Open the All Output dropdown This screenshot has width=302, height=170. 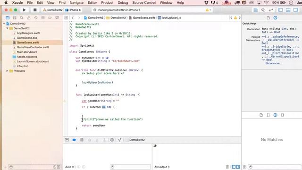point(162,167)
